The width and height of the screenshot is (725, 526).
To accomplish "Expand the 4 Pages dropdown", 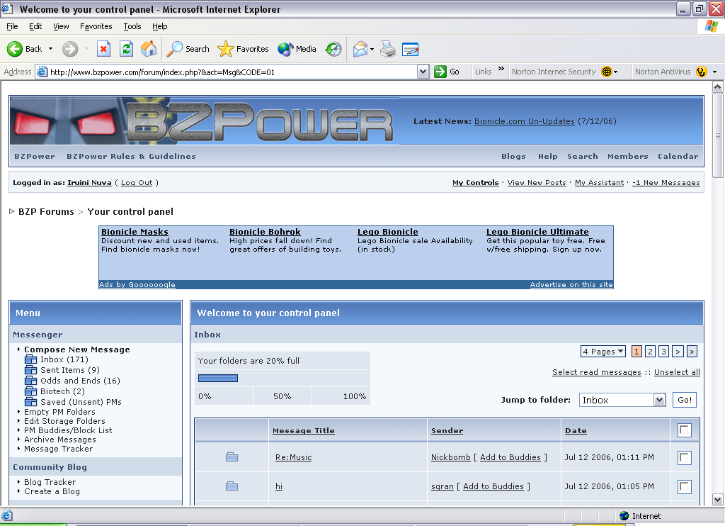I will (603, 352).
